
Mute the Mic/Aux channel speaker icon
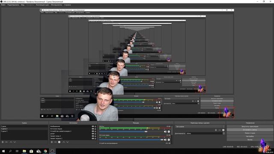(x=165, y=132)
